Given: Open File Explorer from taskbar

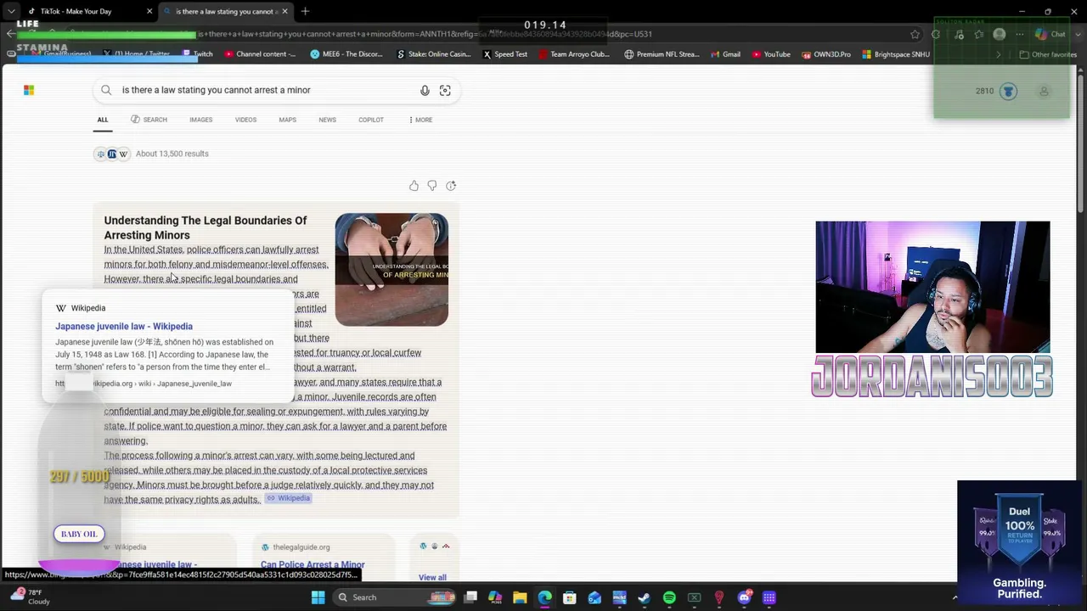Looking at the screenshot, I should pyautogui.click(x=520, y=597).
